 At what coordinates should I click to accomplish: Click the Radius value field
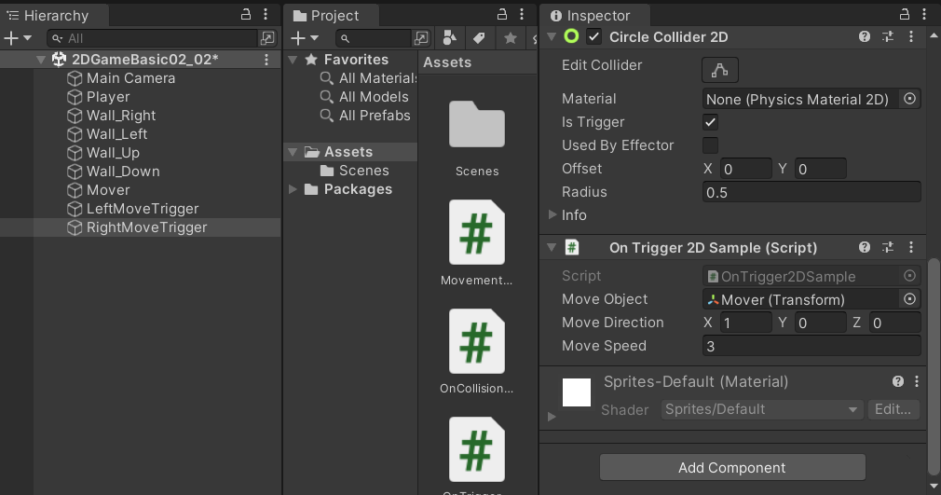[x=811, y=192]
